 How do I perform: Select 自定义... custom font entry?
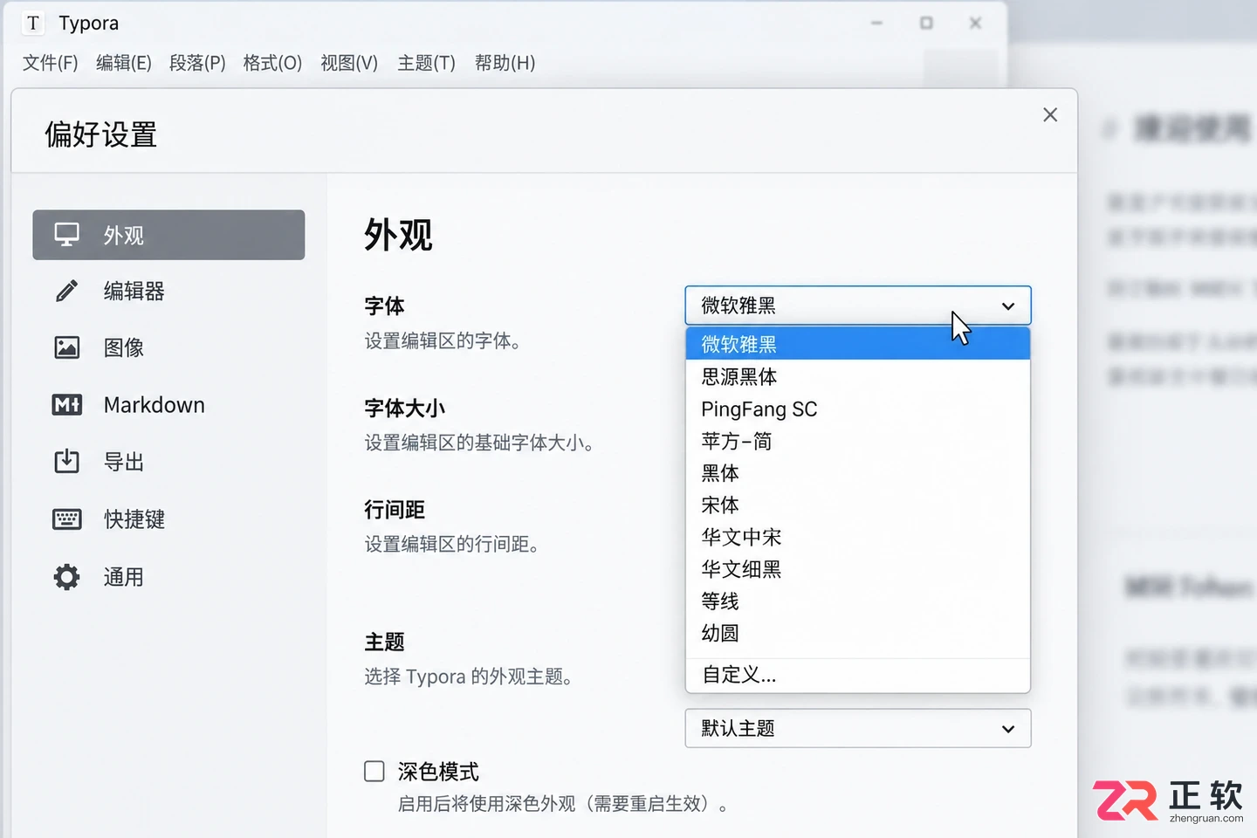[x=858, y=675]
